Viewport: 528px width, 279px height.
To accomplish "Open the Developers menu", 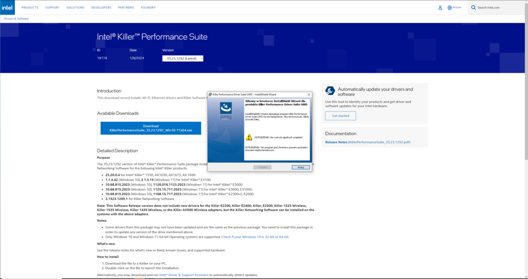I will pos(101,7).
